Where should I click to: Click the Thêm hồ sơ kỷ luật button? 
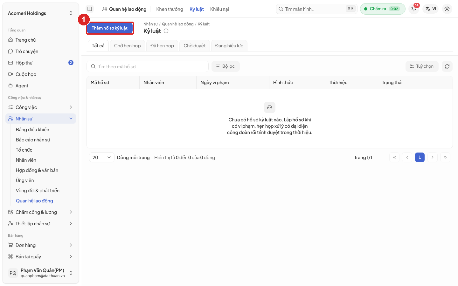(110, 28)
